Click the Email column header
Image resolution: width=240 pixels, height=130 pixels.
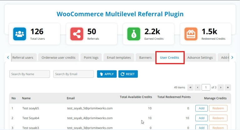71,98
